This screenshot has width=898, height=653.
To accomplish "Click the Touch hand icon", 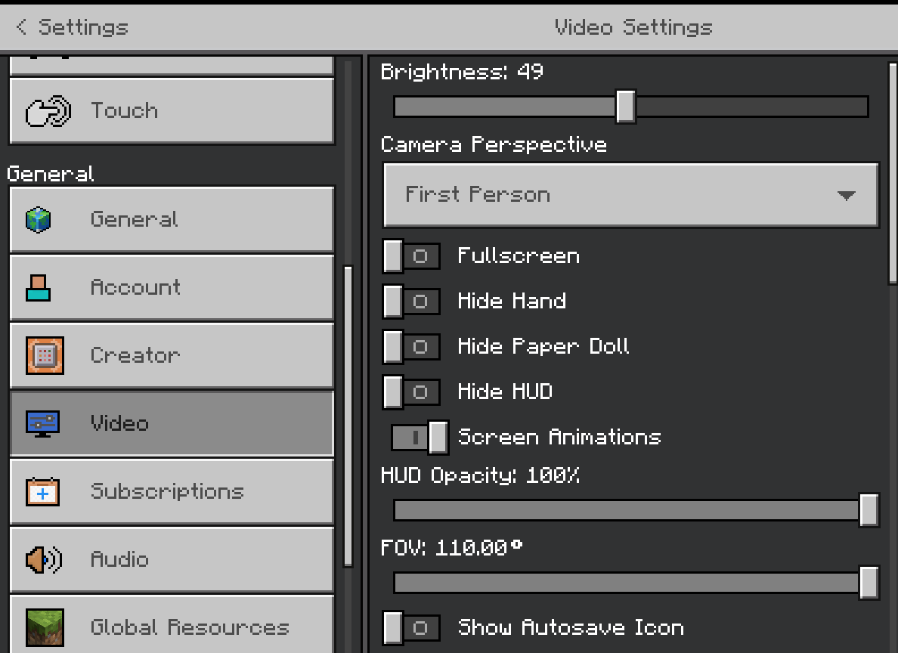I will coord(48,112).
